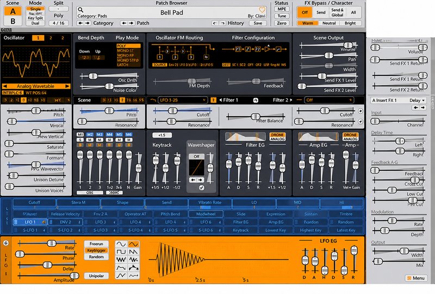Select step sequencer LFO shape
Image resolution: width=435 pixels, height=294 pixels.
[134, 268]
